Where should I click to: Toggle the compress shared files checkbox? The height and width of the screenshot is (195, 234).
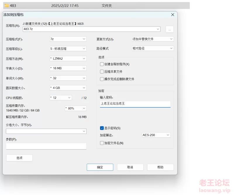tap(102, 72)
